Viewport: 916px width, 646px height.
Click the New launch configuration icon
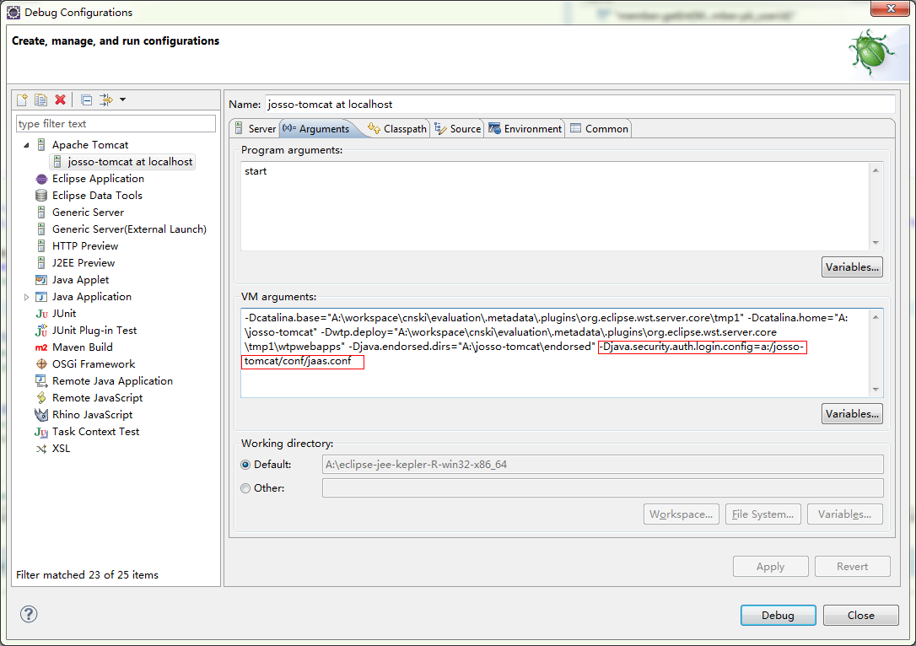[22, 100]
